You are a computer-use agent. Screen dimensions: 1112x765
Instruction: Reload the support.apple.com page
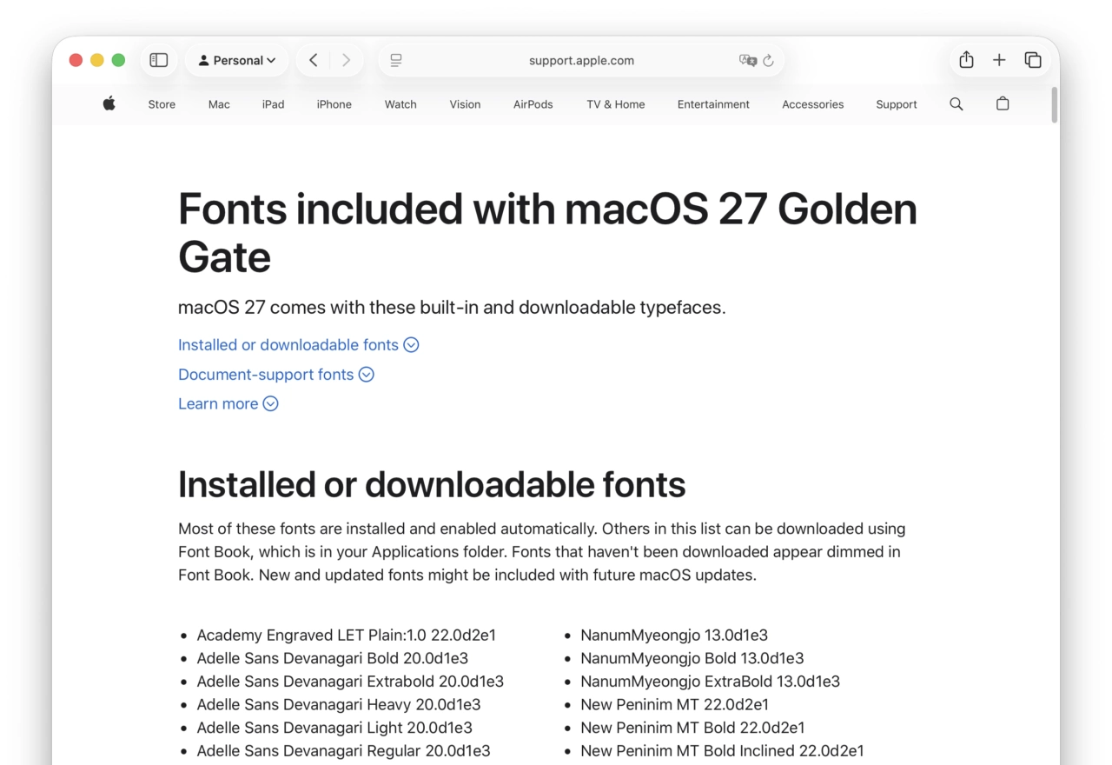768,61
